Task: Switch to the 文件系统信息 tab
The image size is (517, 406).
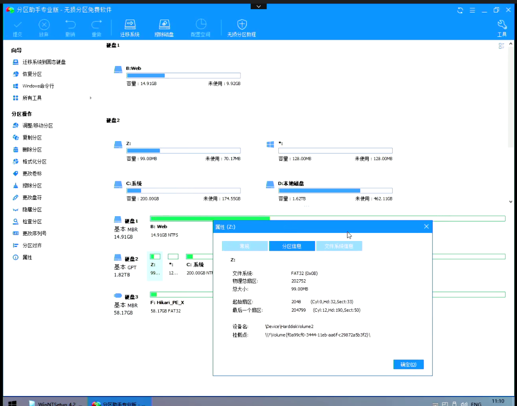Action: pos(339,246)
